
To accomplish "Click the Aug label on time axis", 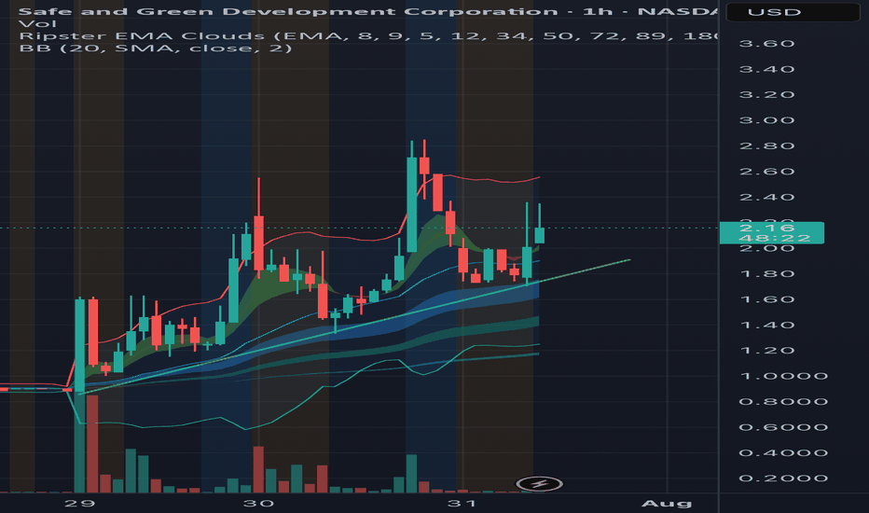I will point(667,504).
